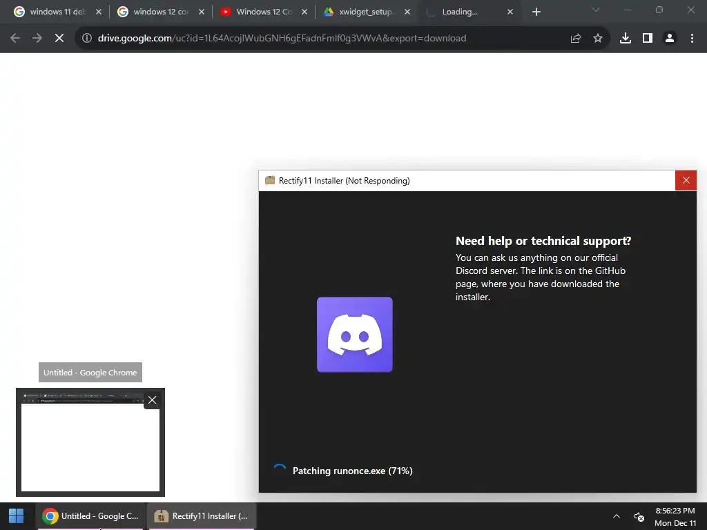Close the Loading... tab

(x=510, y=12)
